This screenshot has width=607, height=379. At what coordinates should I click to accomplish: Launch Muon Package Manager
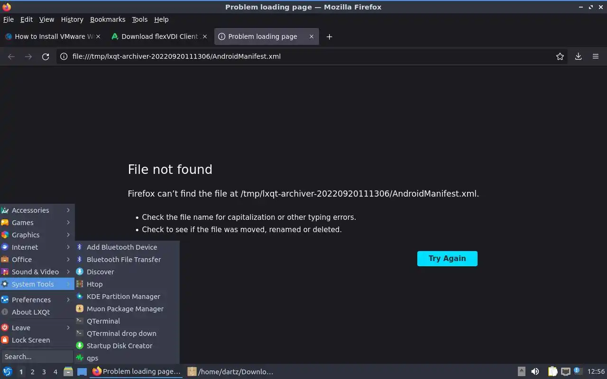coord(127,309)
